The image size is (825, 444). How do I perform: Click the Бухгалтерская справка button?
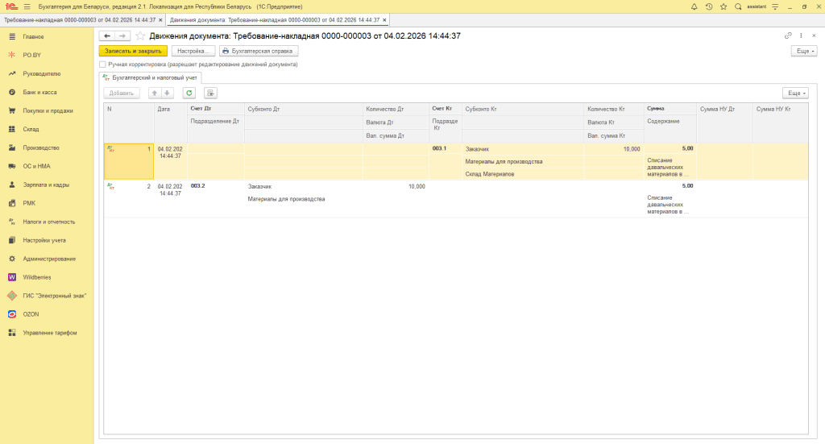coord(259,50)
